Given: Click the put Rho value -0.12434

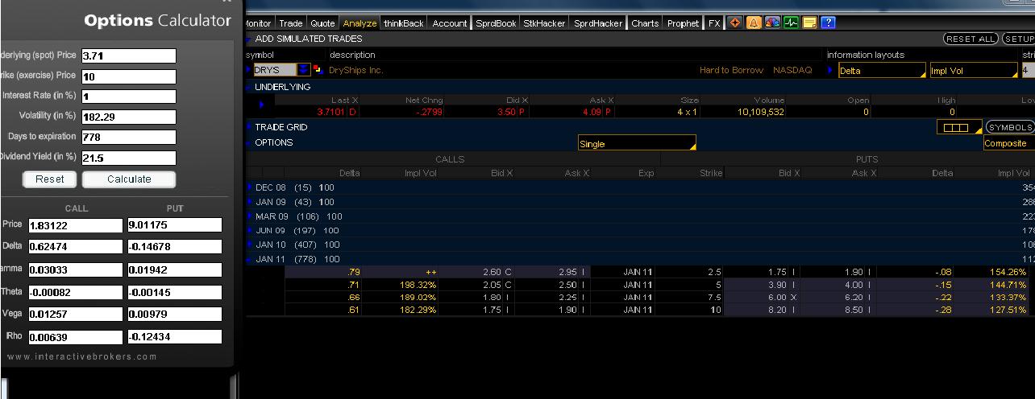Looking at the screenshot, I should coord(174,336).
